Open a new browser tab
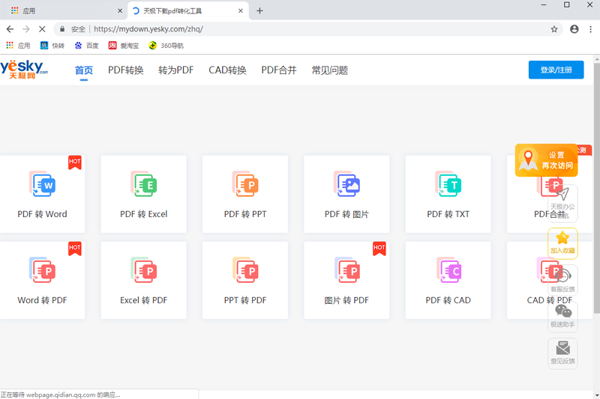This screenshot has height=399, width=600. (259, 10)
